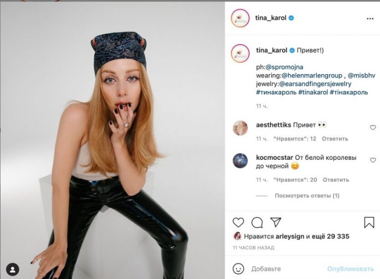This screenshot has width=380, height=279.
Task: Share post via paper plane icon
Action: pyautogui.click(x=276, y=222)
